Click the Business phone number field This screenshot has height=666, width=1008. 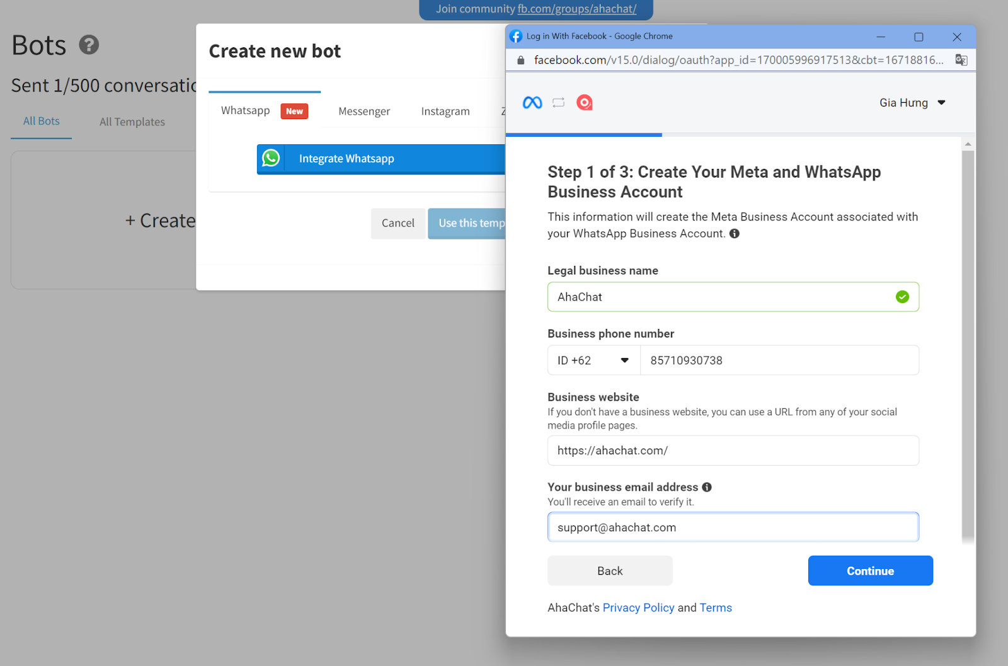click(780, 360)
